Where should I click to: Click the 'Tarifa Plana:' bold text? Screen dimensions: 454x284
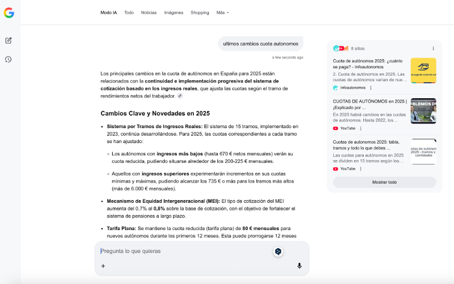(121, 228)
